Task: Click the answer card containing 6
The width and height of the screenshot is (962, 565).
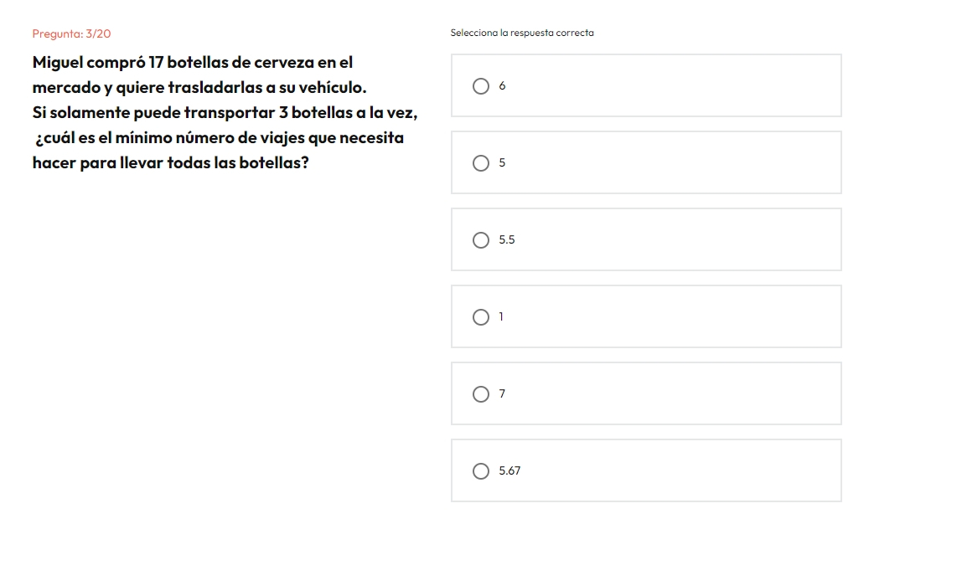Action: tap(646, 85)
